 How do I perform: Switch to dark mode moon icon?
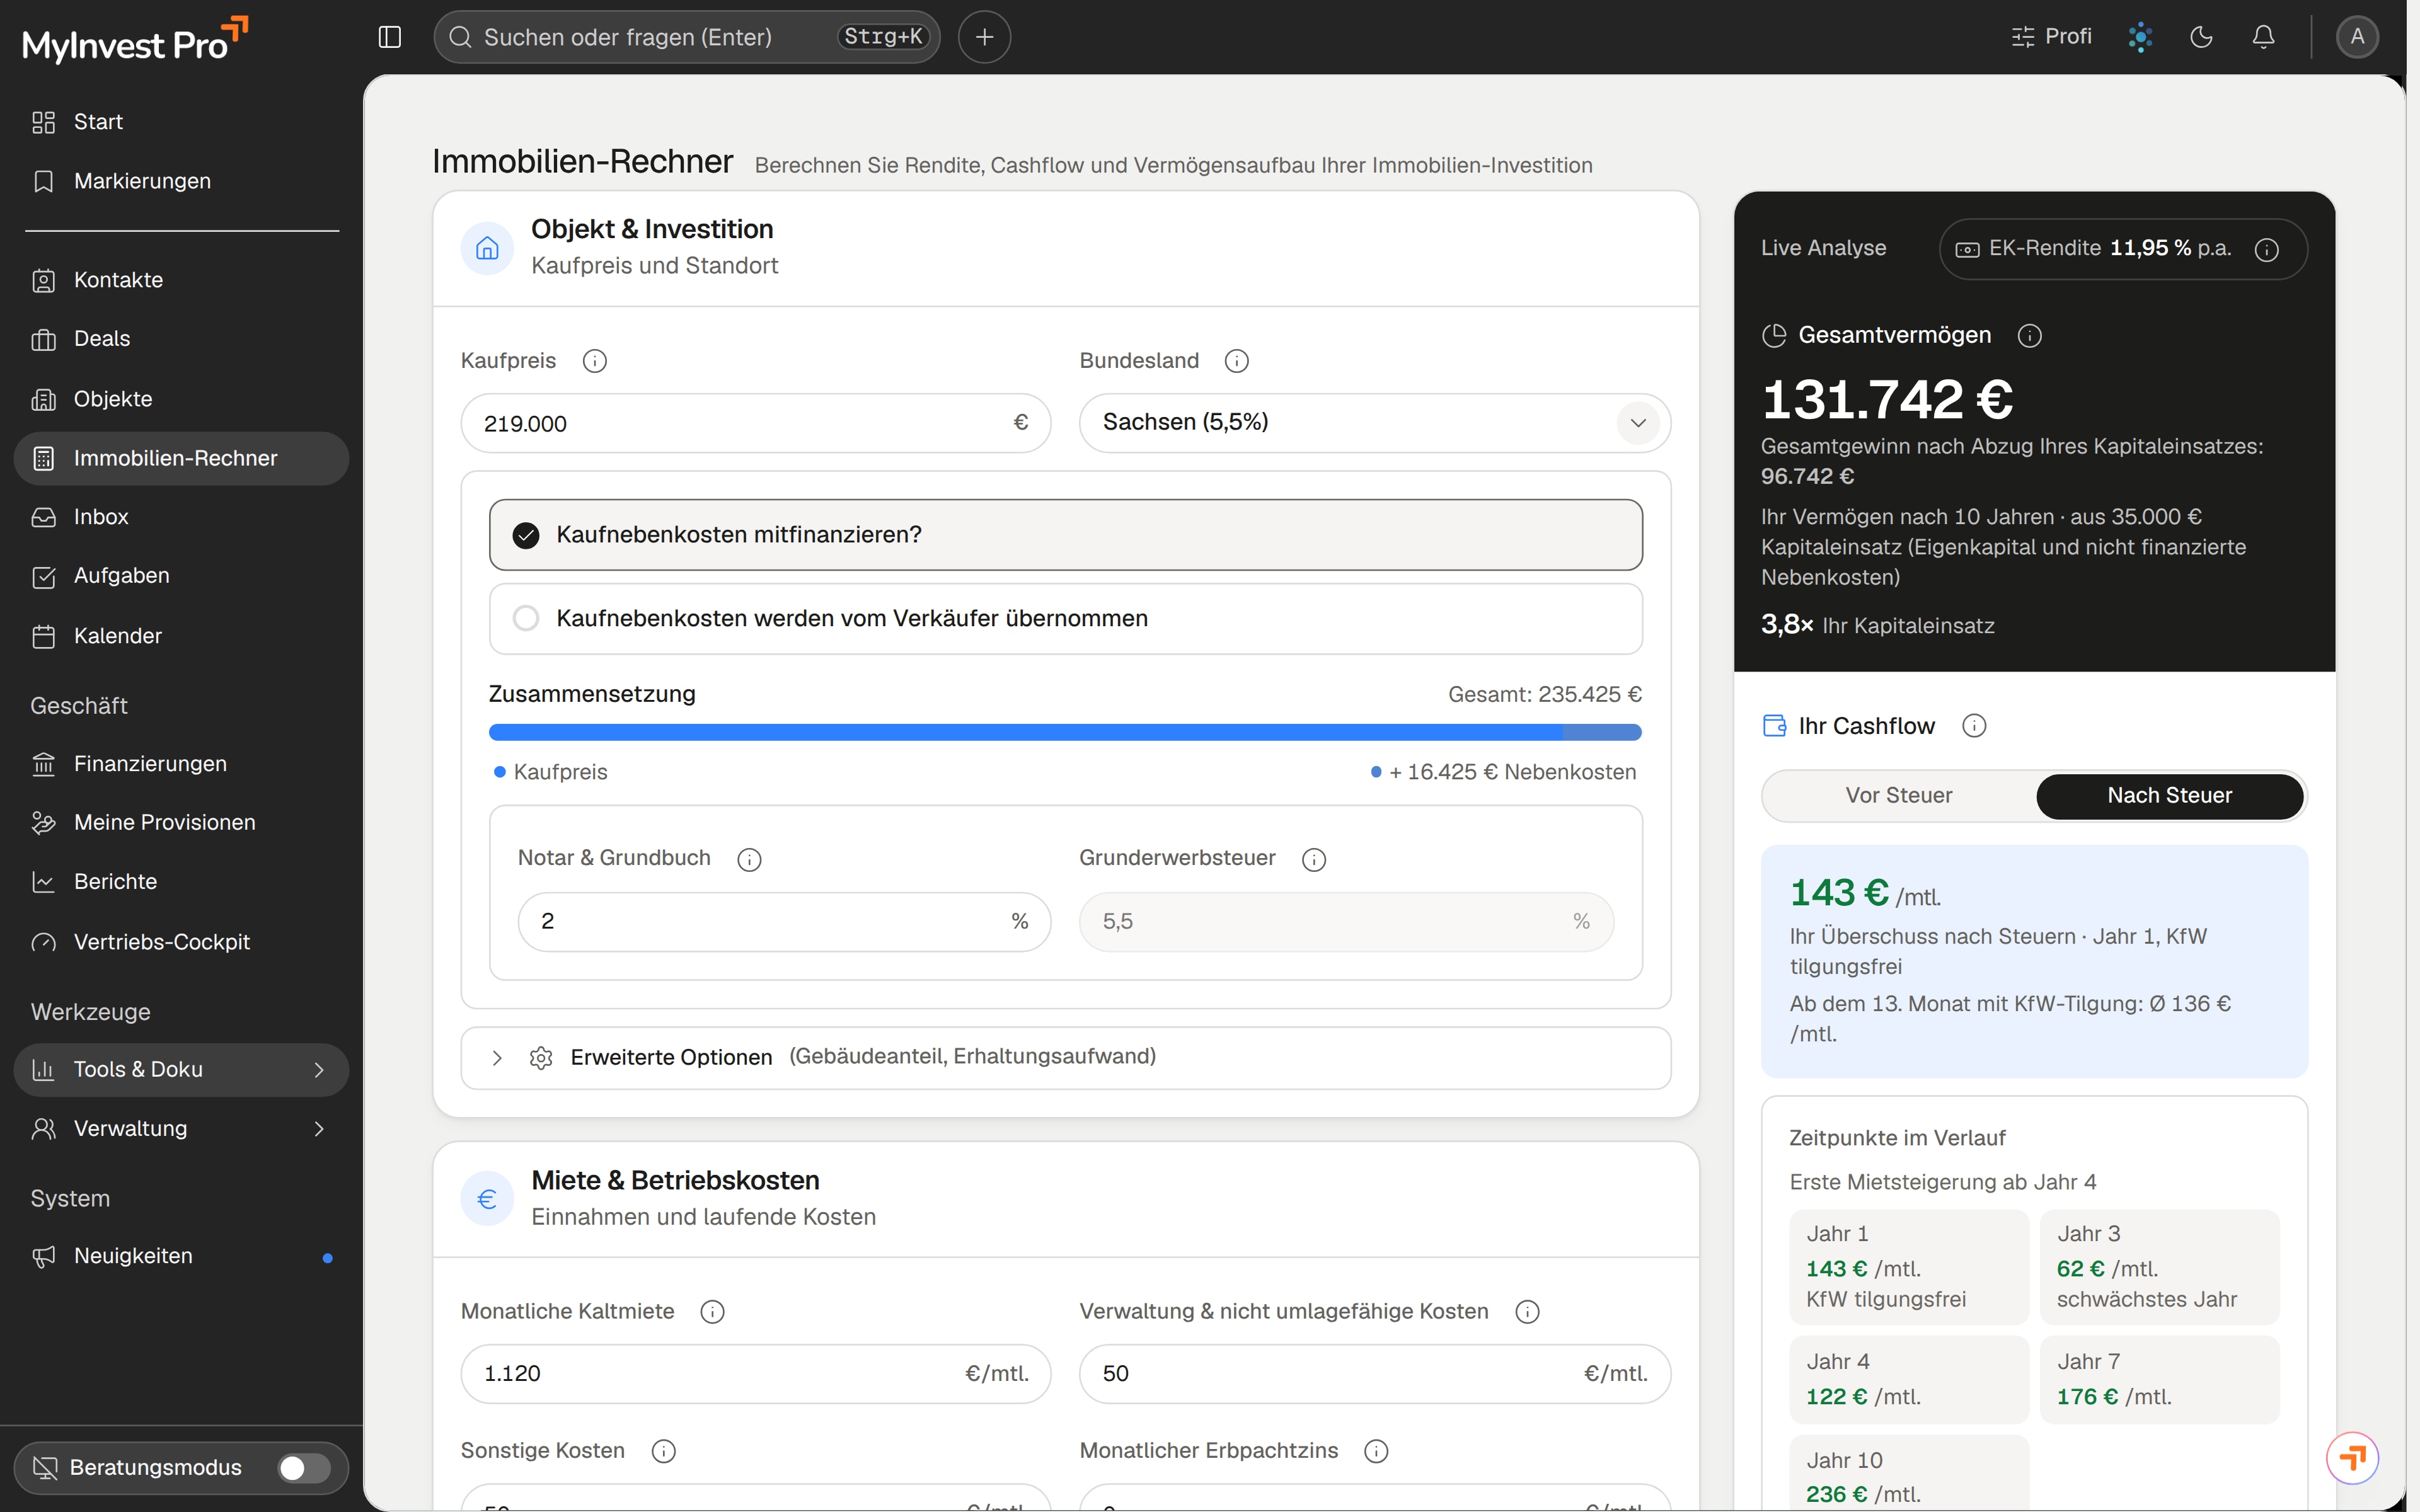point(2201,37)
